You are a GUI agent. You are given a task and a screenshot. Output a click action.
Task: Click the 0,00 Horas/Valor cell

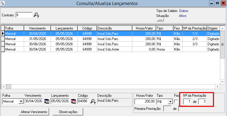(144, 49)
